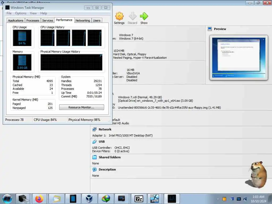Screen dimensions: 272x204
Task: Click the VM preview thumbnail
Action: 239,58
